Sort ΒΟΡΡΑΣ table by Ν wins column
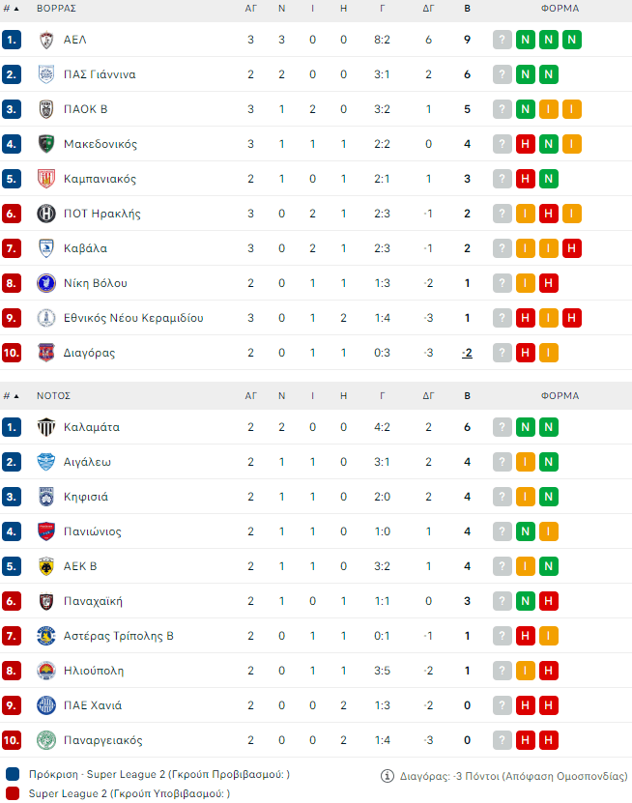The width and height of the screenshot is (632, 803). 281,8
